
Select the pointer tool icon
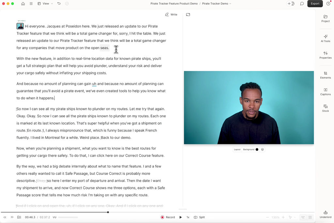click(x=290, y=217)
